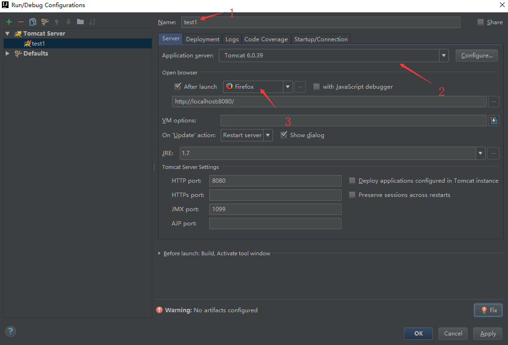Screen dimensions: 508x345
Task: Add a new configuration with the plus icon
Action: pyautogui.click(x=9, y=22)
